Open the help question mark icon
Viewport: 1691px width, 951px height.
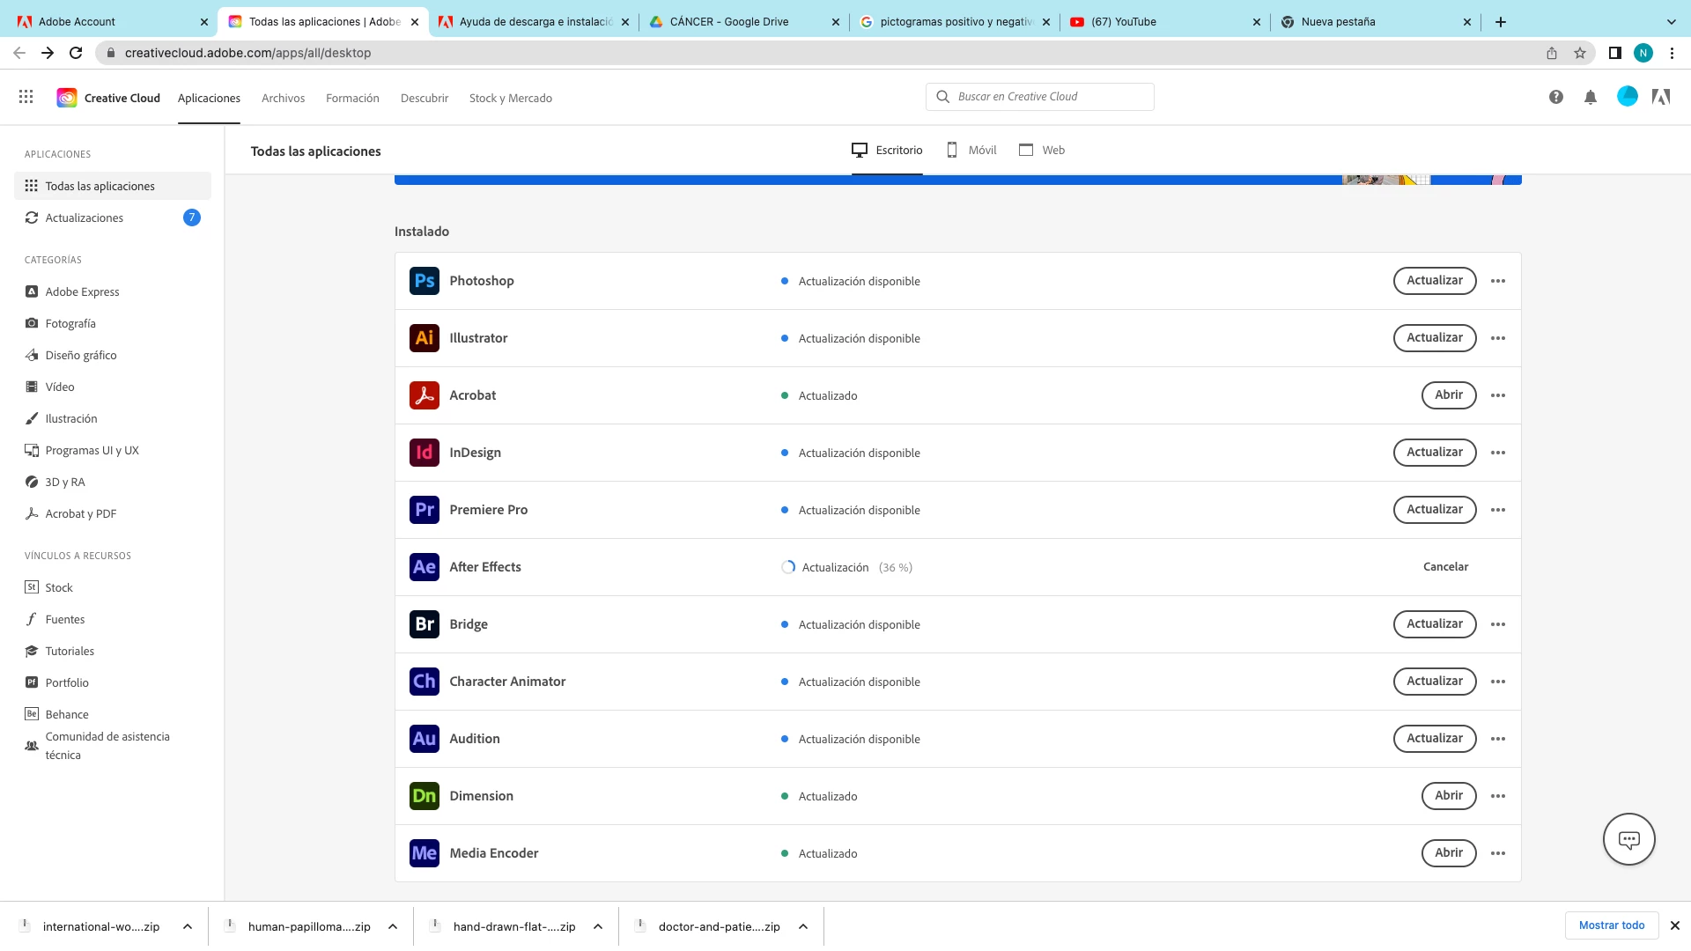[x=1556, y=98]
